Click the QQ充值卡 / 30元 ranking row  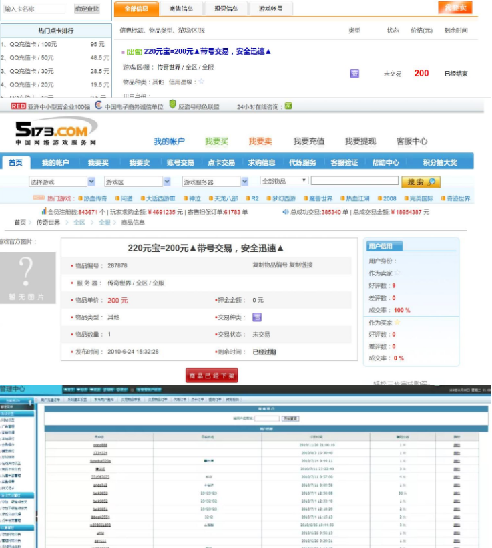[x=55, y=71]
